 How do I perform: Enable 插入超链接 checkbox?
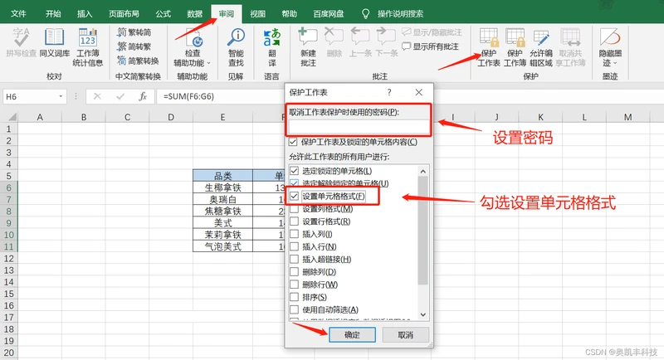[295, 260]
